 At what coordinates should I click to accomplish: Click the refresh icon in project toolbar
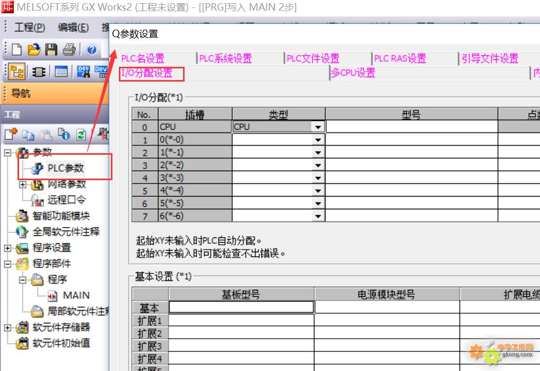[81, 135]
